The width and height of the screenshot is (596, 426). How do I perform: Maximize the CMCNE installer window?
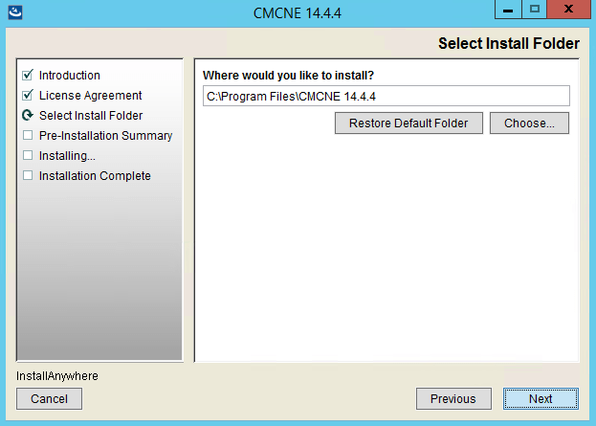coord(534,10)
